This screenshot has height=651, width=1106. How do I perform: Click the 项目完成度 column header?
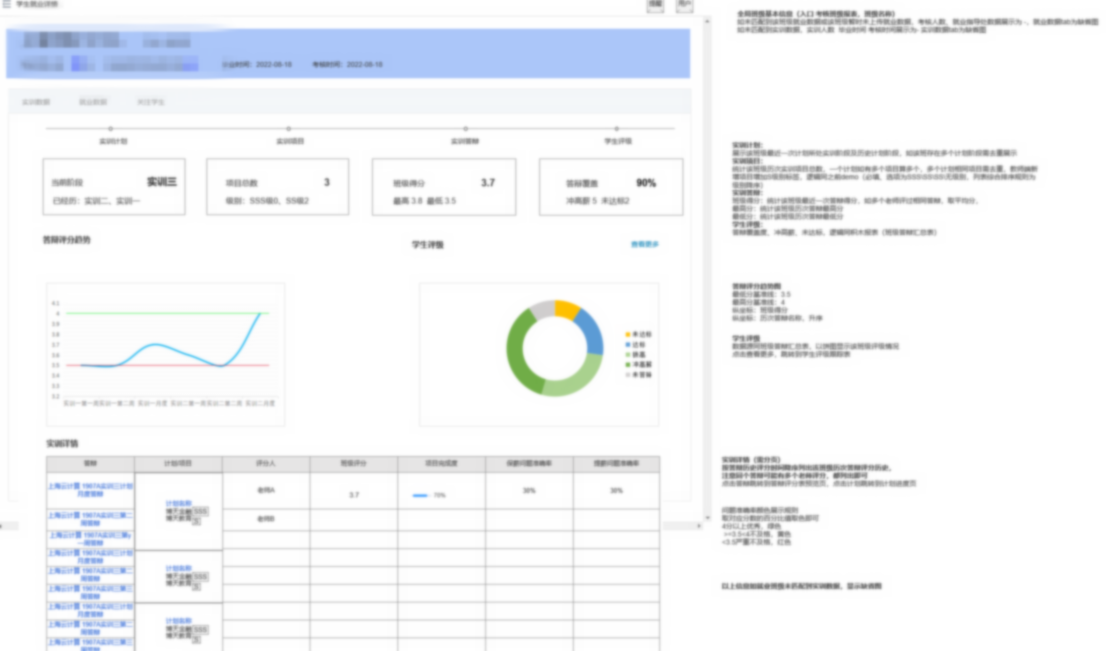(441, 464)
